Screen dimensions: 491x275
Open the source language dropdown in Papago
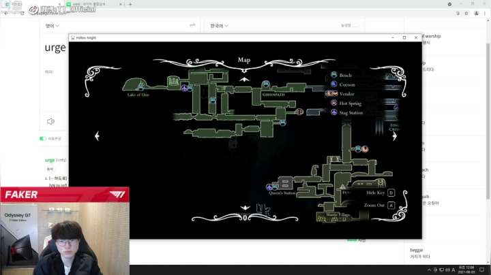[52, 26]
